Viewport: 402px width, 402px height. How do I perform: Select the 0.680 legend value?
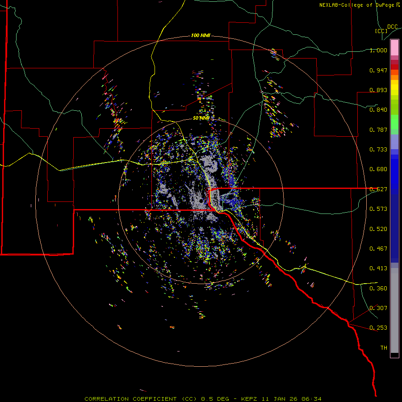click(x=378, y=169)
